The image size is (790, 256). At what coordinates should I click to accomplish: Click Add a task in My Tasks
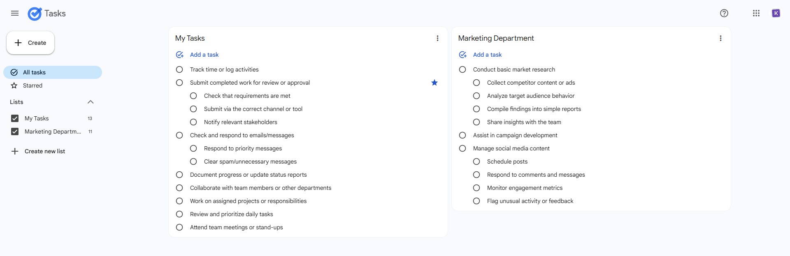[x=204, y=55]
